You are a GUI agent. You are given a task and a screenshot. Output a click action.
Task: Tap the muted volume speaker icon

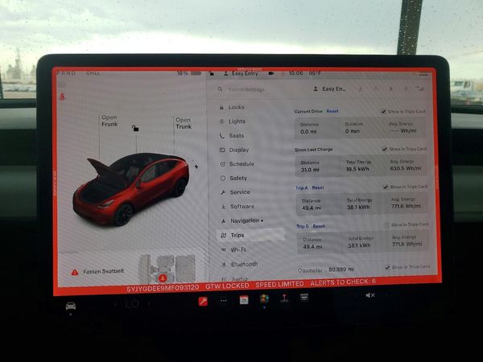370,295
